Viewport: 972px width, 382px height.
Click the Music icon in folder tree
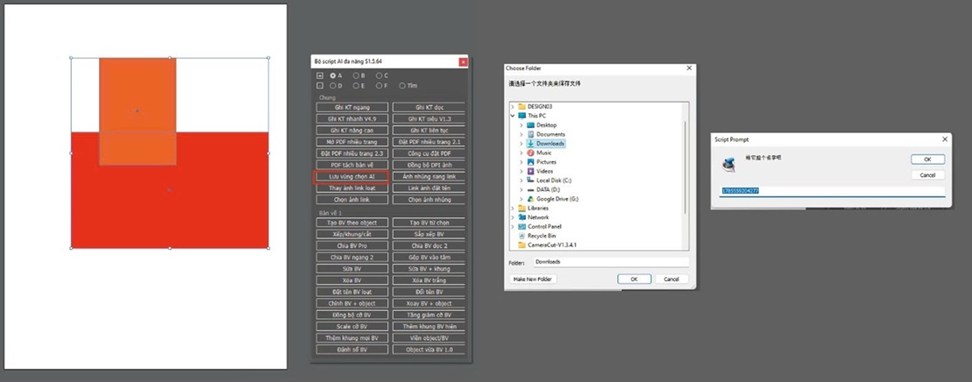coord(530,152)
